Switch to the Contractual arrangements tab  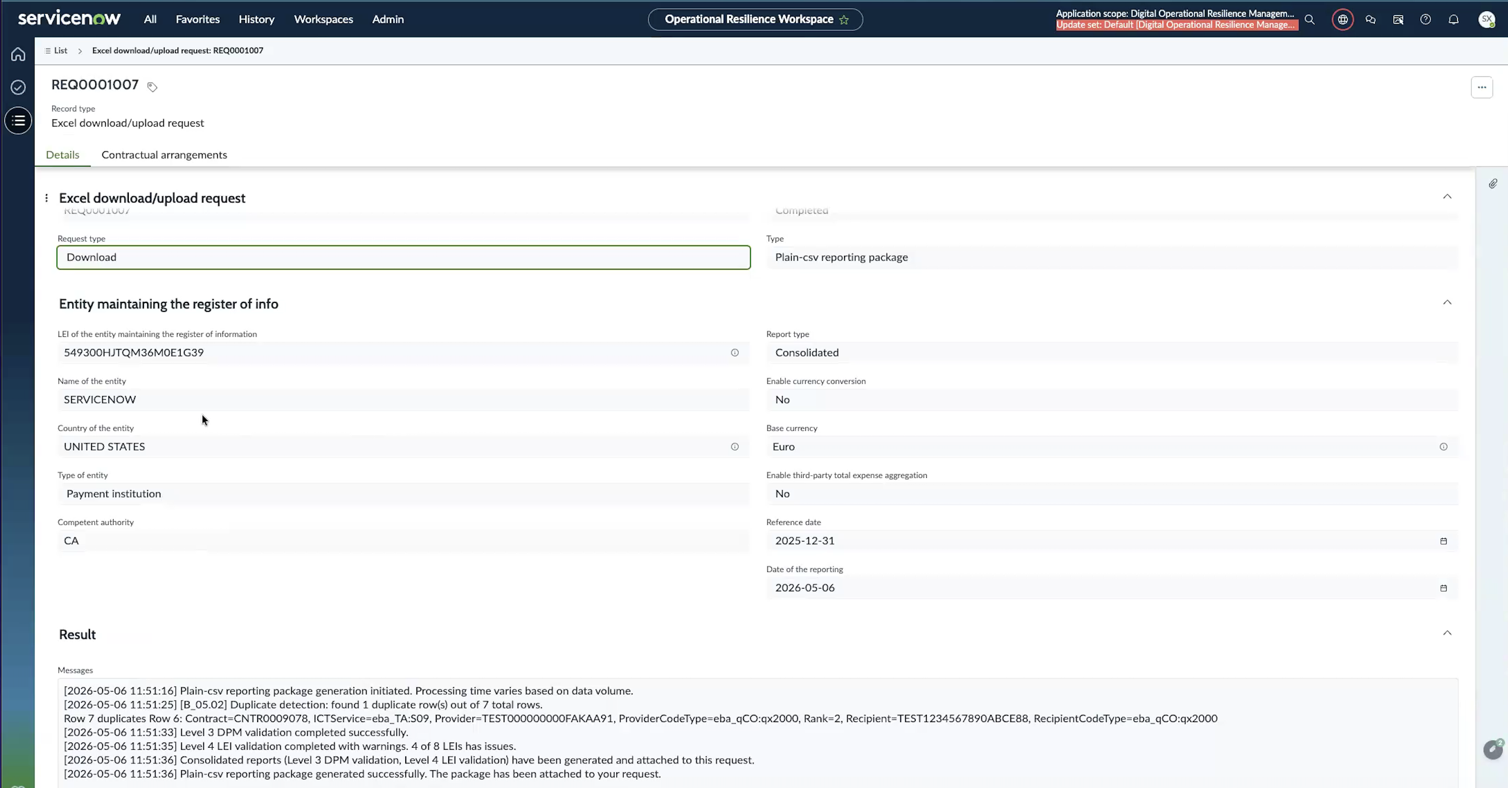[x=164, y=155]
